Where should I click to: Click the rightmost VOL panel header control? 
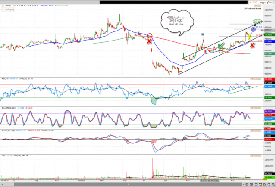click(259, 156)
